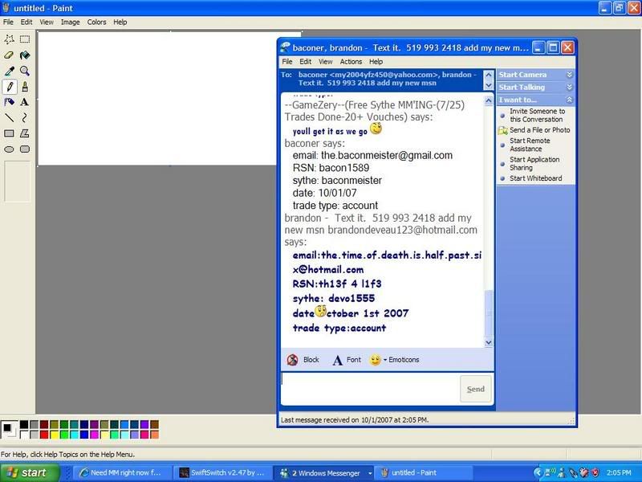642x482 pixels.
Task: Click the Windows Start button
Action: click(30, 472)
